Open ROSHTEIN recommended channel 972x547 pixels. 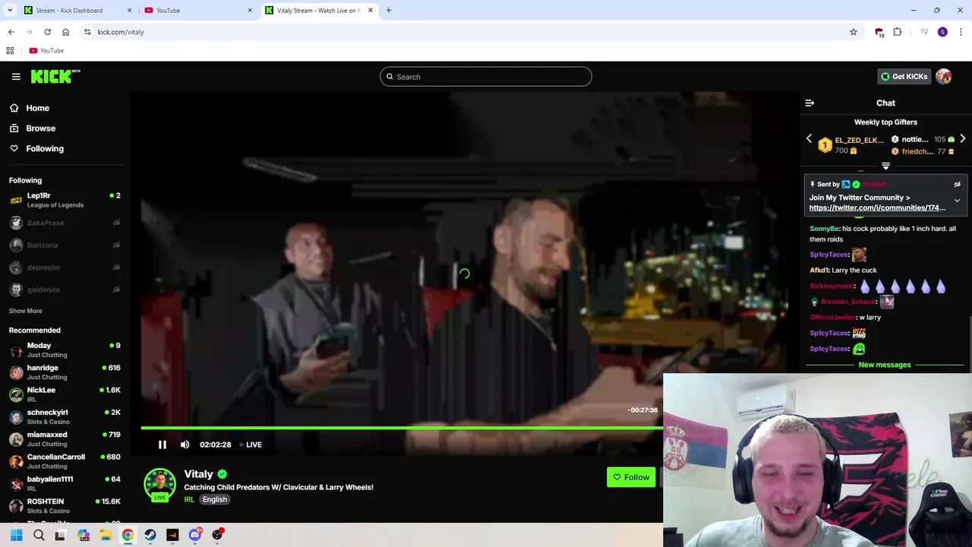[x=65, y=506]
